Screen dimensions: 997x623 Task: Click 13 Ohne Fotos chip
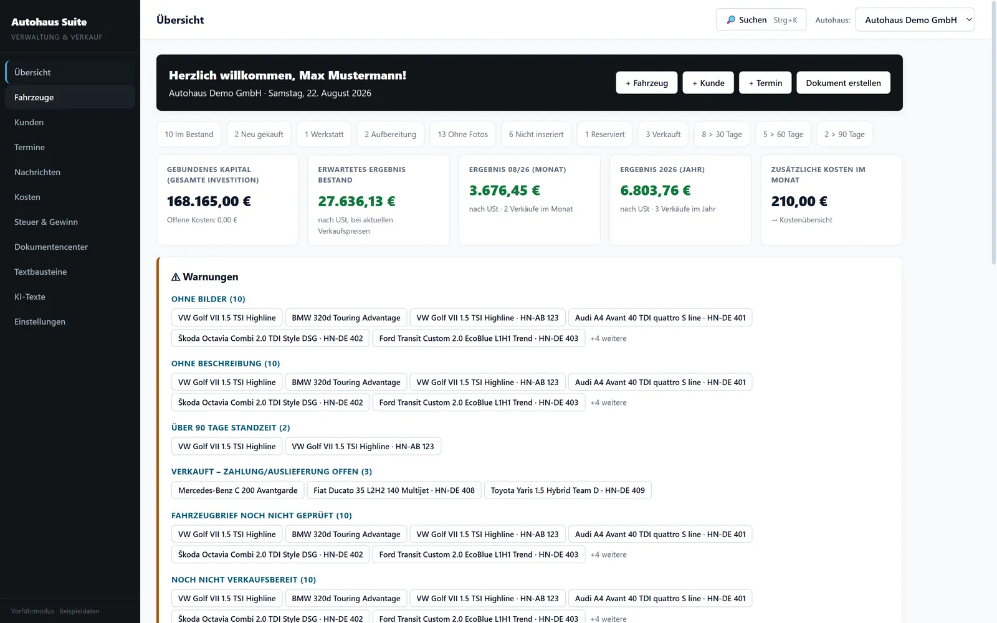coord(463,134)
